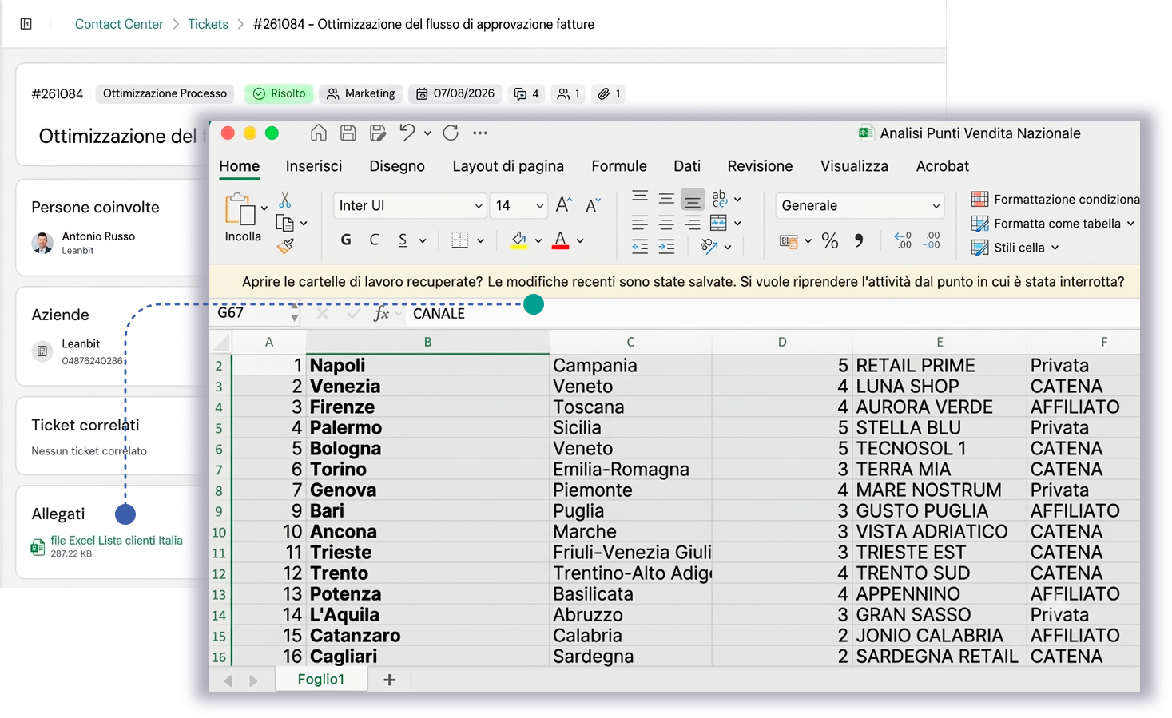The image size is (1172, 718).
Task: Open the Inter UI font name dropdown
Action: 479,206
